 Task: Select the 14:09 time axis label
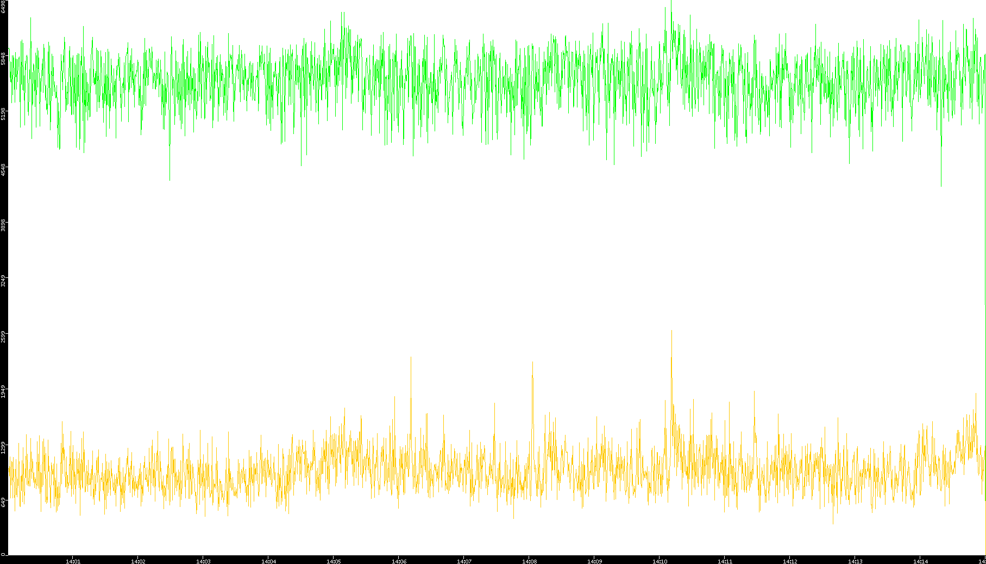click(x=594, y=561)
